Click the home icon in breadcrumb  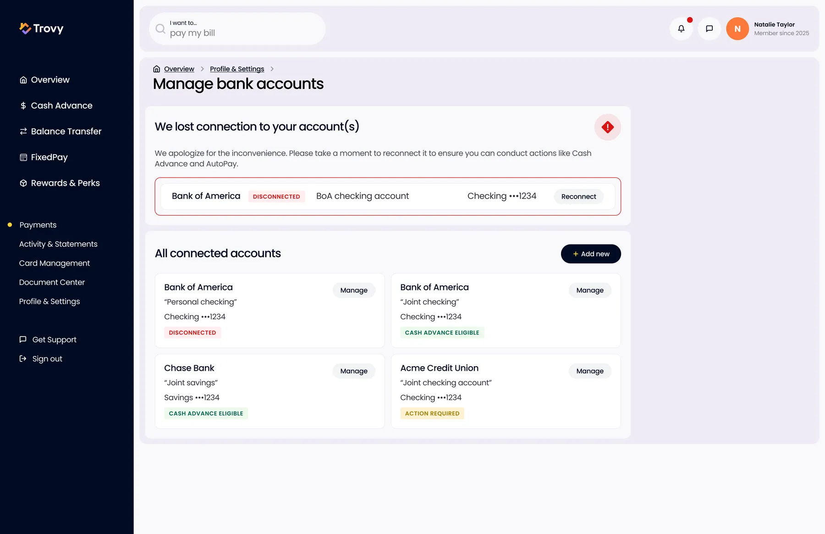click(x=157, y=69)
